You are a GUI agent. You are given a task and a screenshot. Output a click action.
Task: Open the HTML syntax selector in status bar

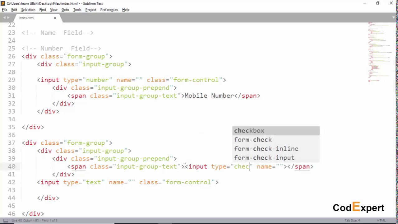click(x=382, y=220)
